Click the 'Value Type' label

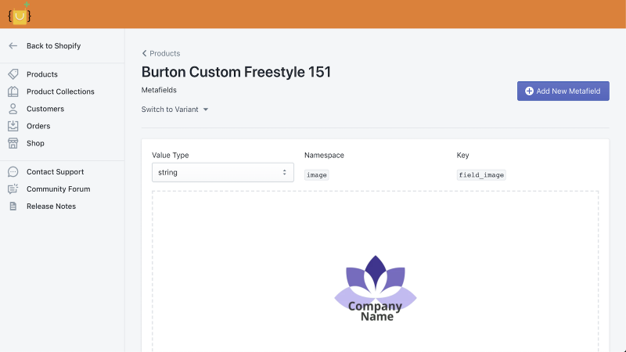[x=171, y=155]
